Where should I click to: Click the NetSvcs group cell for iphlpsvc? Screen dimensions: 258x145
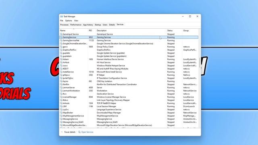tap(187, 75)
